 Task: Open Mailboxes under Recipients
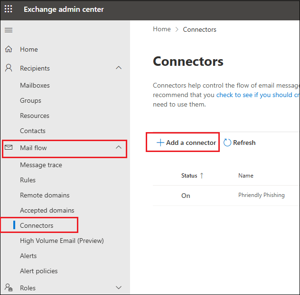tap(35, 85)
